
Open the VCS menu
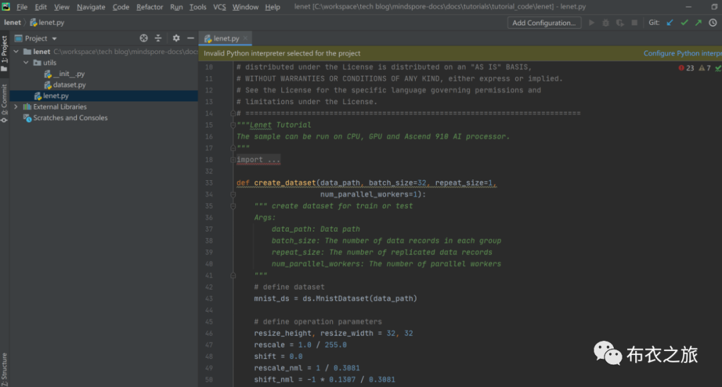(219, 7)
